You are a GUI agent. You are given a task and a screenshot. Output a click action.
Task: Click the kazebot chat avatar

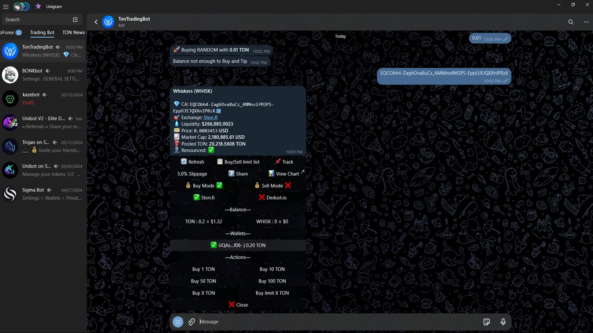pyautogui.click(x=10, y=99)
